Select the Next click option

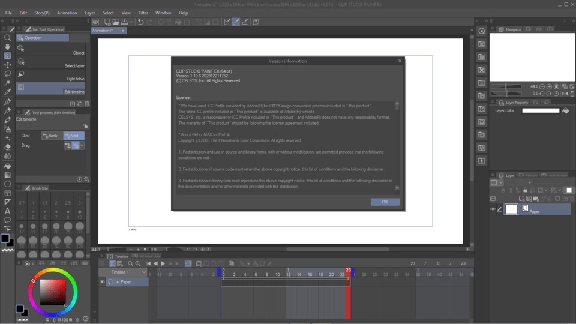click(73, 136)
